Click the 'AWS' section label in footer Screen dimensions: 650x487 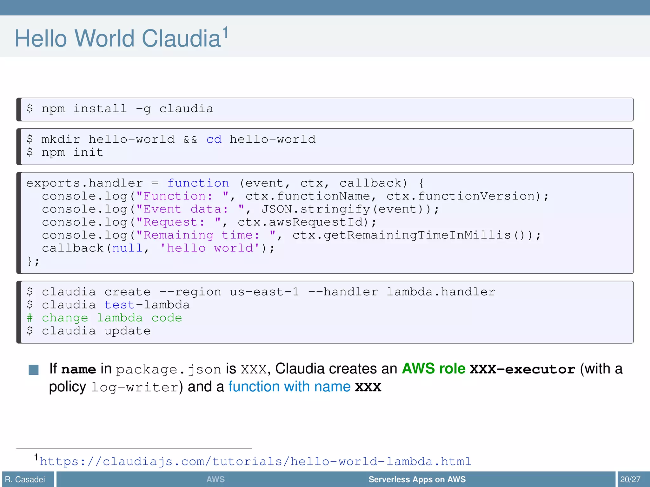[216, 479]
